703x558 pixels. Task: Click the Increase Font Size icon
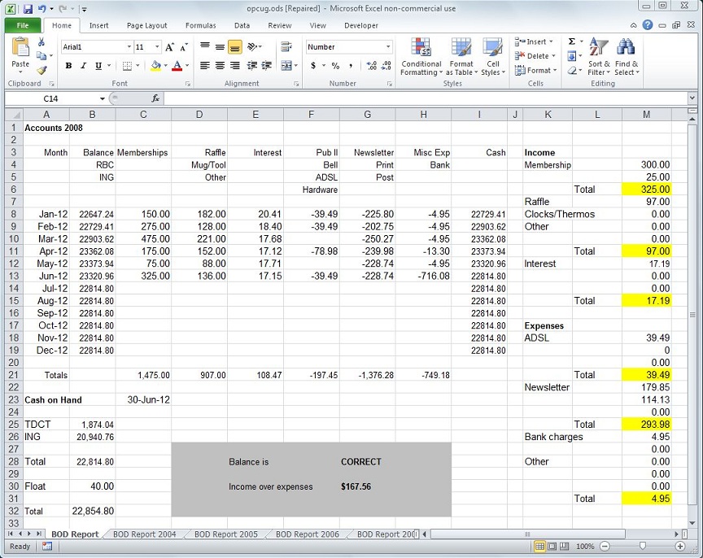click(x=169, y=47)
